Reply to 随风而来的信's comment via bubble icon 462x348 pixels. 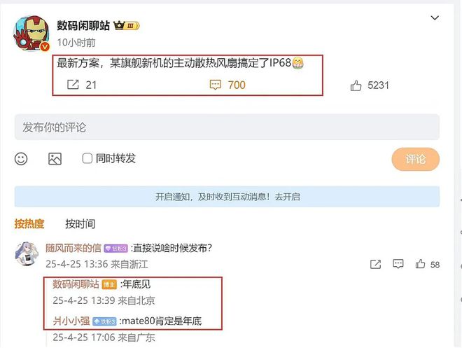point(398,264)
